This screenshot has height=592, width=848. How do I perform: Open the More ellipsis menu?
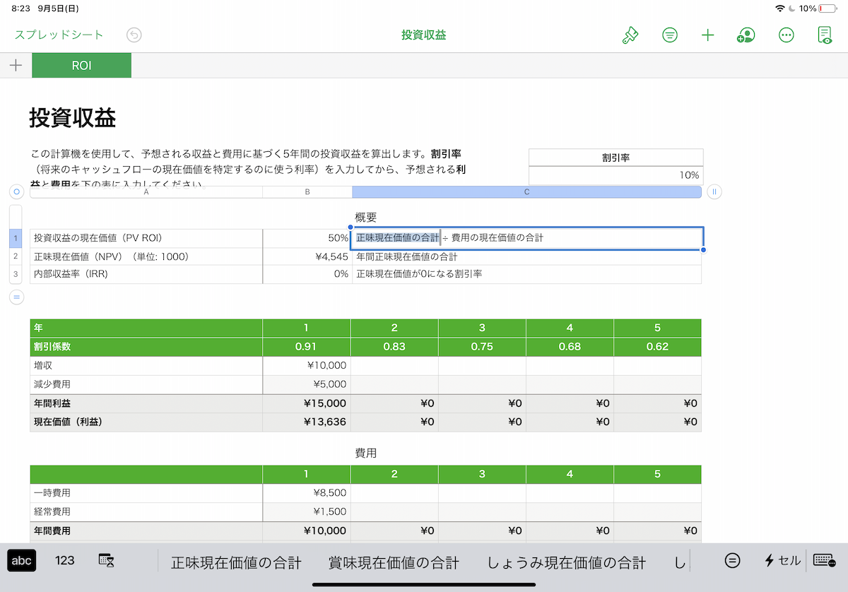tap(786, 35)
